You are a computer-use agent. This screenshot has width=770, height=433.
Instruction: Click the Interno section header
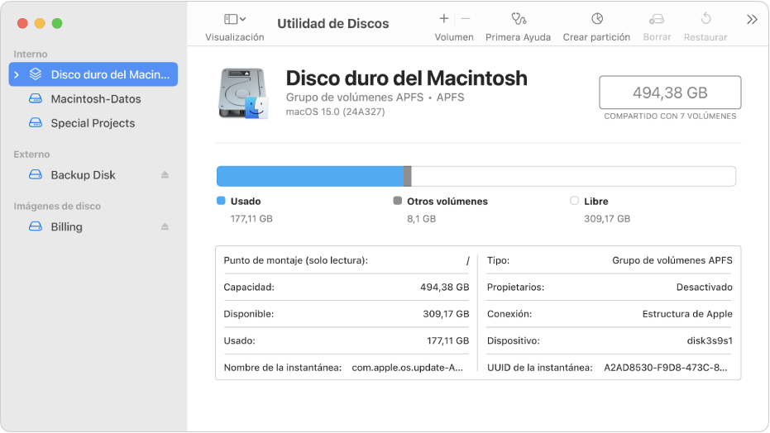click(x=31, y=54)
